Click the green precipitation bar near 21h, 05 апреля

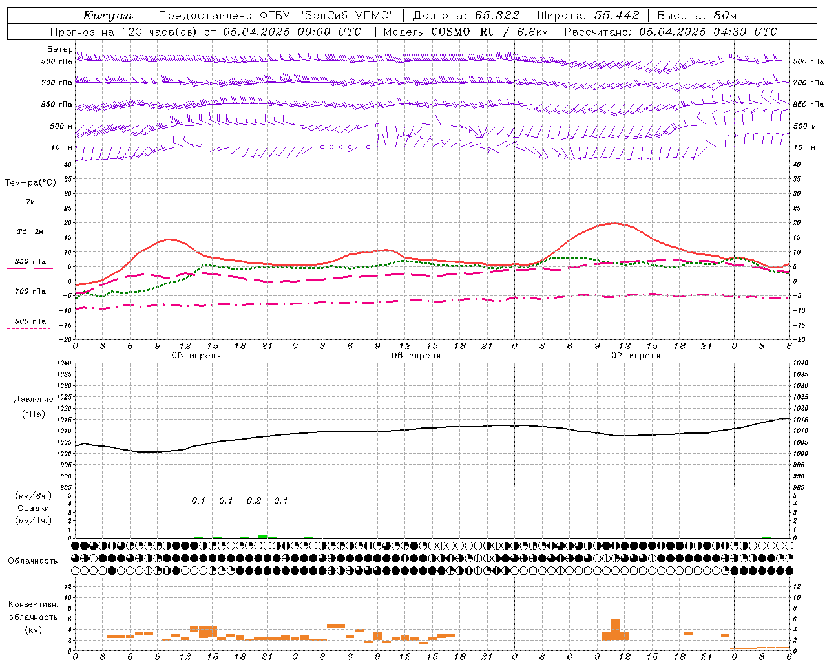point(263,536)
